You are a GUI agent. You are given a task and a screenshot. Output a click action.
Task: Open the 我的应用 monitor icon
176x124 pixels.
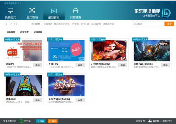[10, 11]
